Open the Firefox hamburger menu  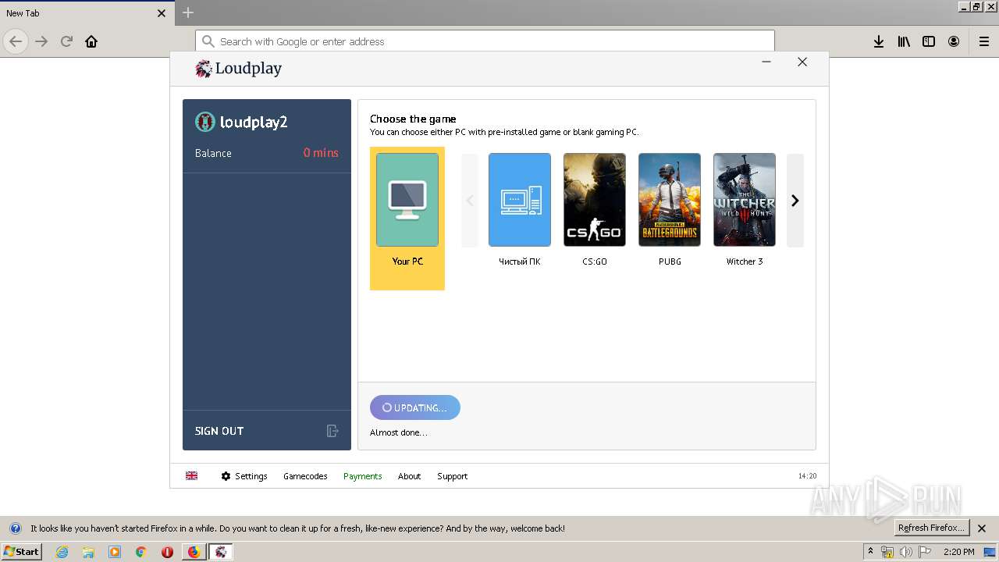pos(984,41)
